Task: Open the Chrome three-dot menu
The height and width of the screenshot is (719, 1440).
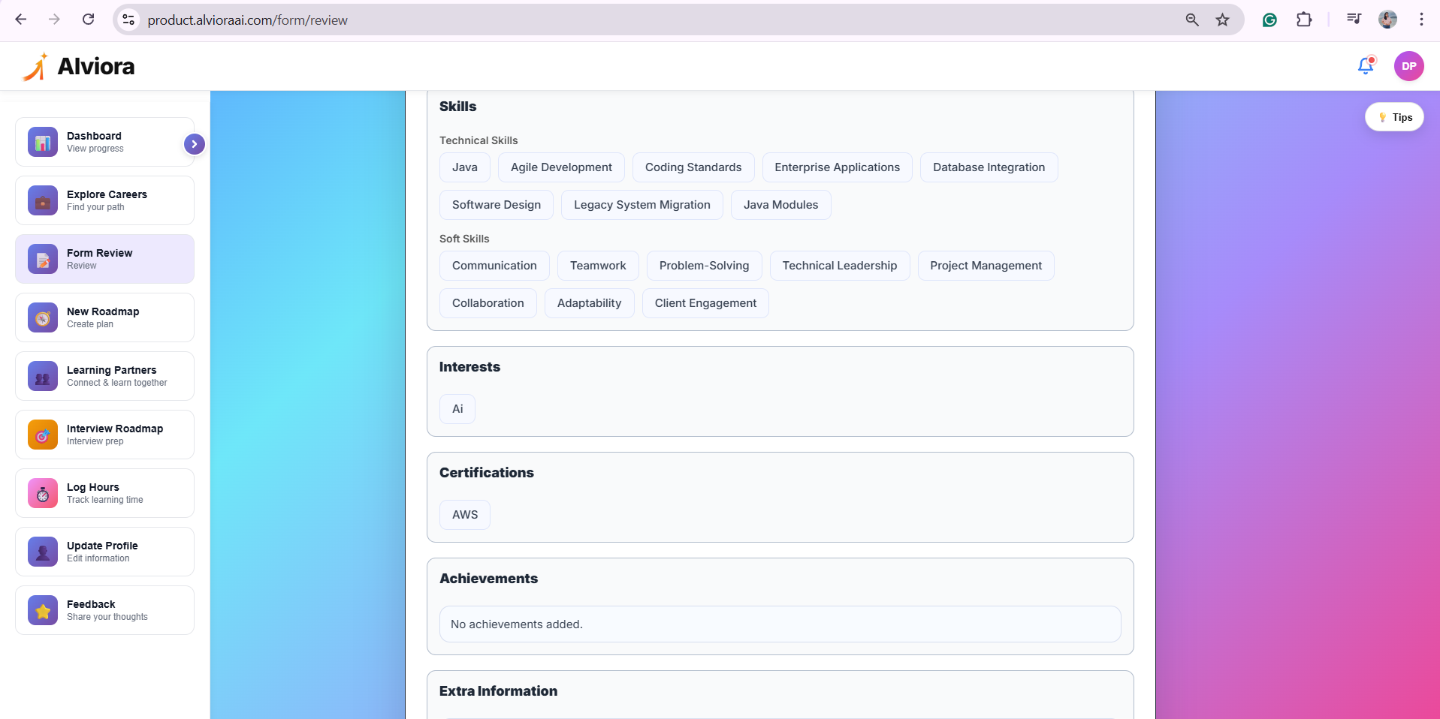Action: [1421, 20]
